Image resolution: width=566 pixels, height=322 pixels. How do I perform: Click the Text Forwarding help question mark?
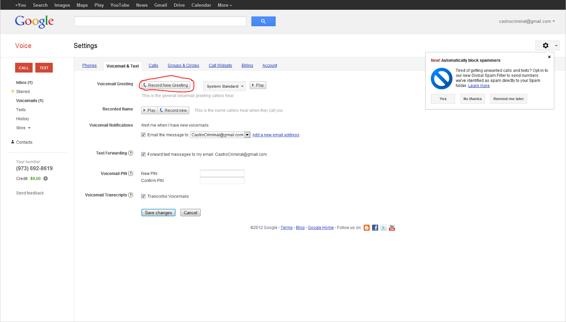pyautogui.click(x=131, y=153)
